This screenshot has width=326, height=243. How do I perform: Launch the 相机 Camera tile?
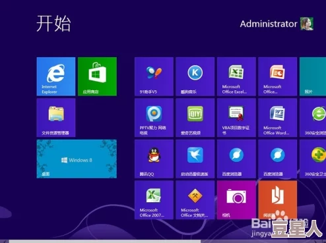[236, 200]
